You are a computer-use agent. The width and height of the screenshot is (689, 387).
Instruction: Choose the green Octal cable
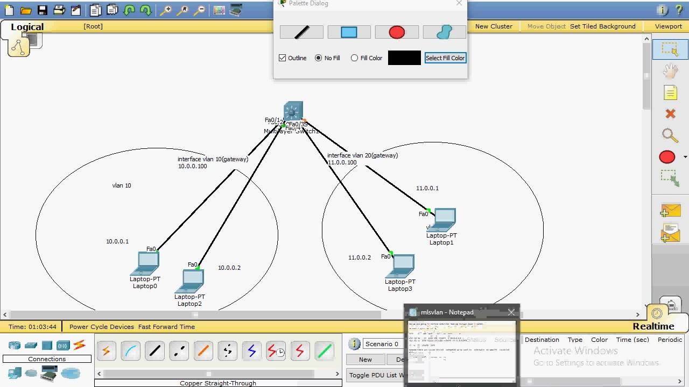pyautogui.click(x=324, y=352)
